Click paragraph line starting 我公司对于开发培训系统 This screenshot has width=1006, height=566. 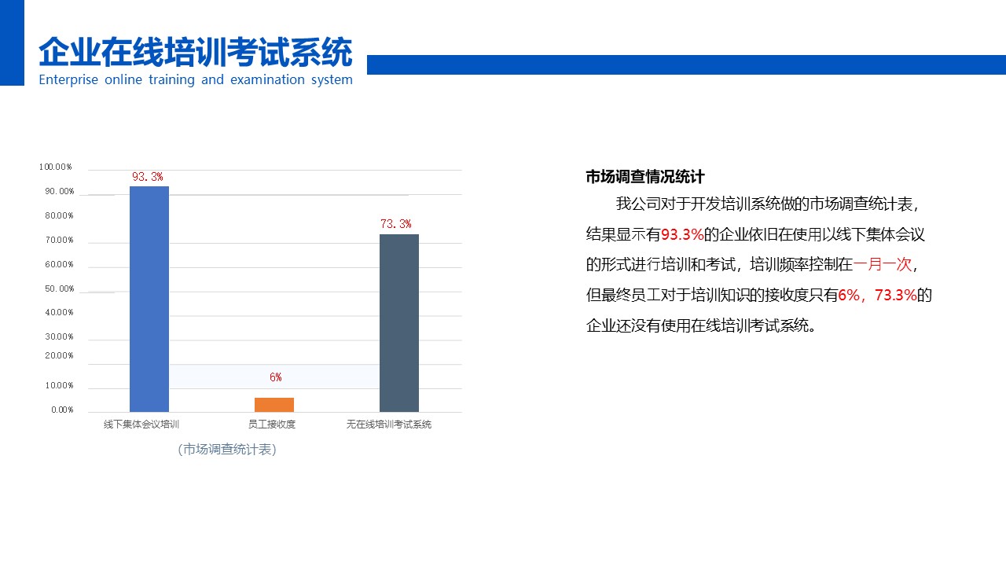click(768, 204)
